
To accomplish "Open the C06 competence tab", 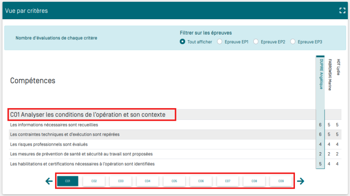I will (x=201, y=181).
